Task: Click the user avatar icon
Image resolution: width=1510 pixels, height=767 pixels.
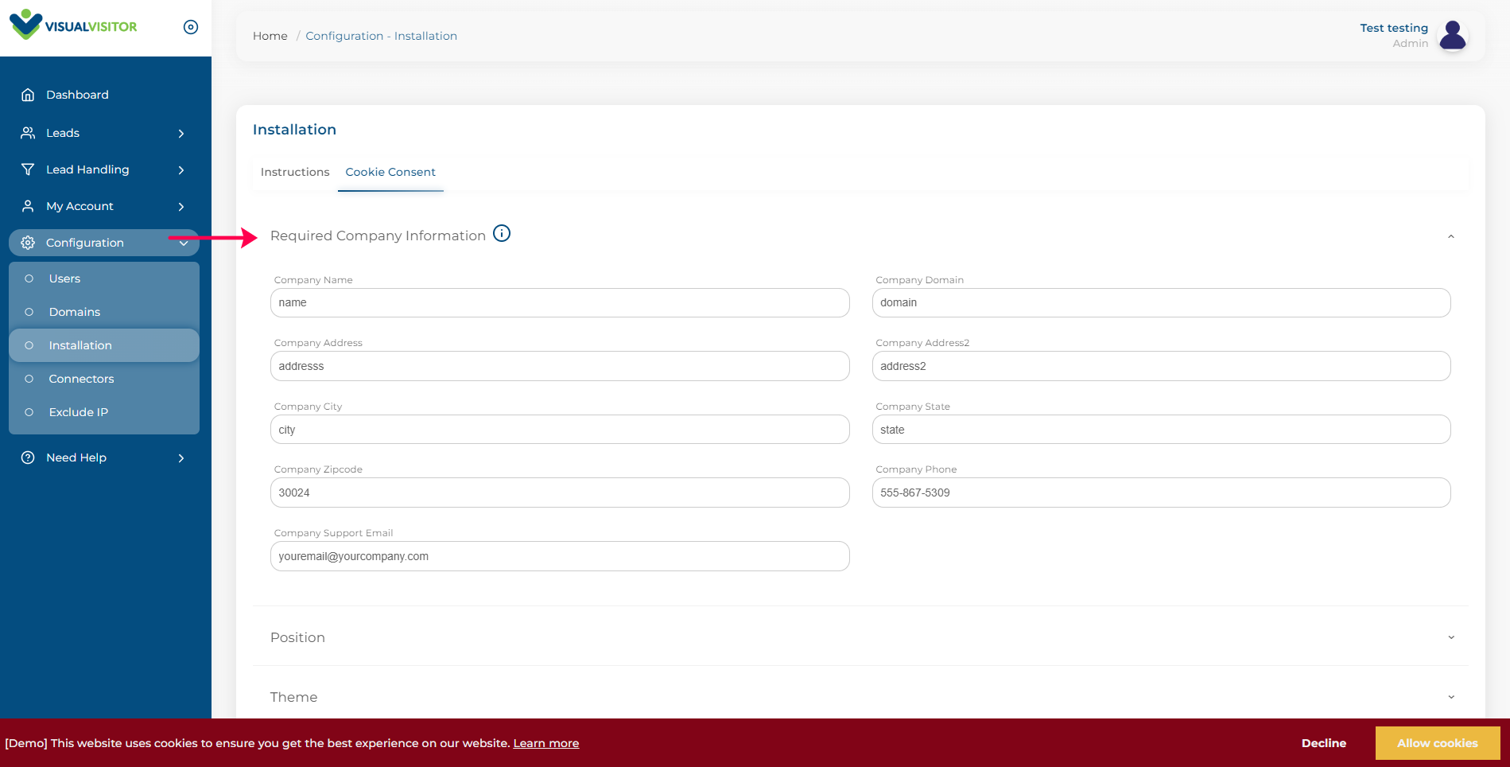Action: point(1453,35)
